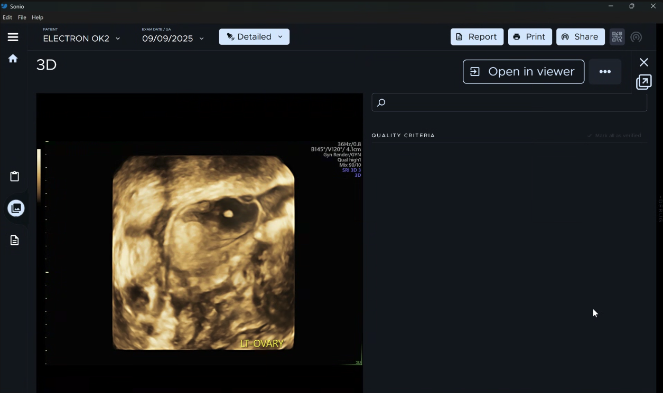Open the hamburger menu in sidebar
The height and width of the screenshot is (393, 663).
click(13, 37)
